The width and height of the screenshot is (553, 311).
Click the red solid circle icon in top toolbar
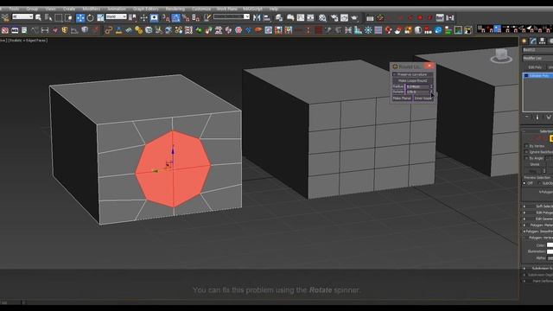420,17
